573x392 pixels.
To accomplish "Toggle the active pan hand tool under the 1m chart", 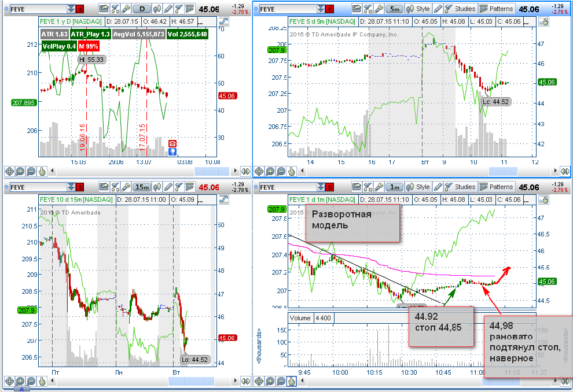I will [292, 382].
